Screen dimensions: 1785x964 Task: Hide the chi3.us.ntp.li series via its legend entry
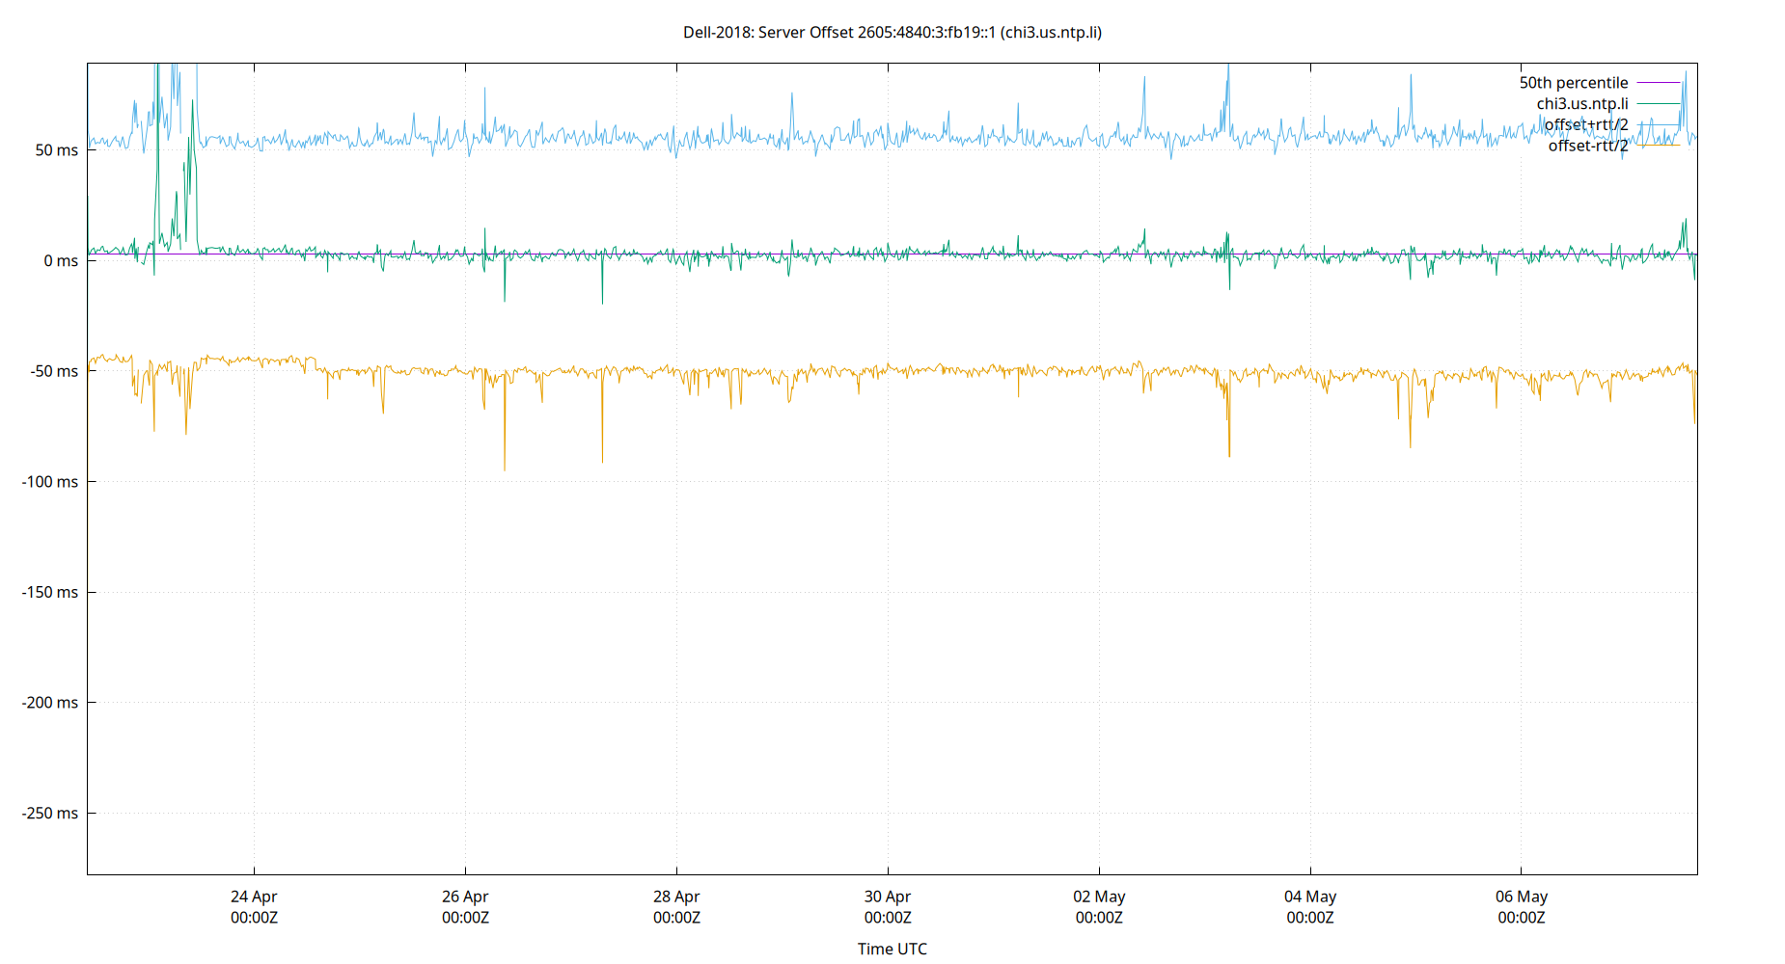point(1580,103)
